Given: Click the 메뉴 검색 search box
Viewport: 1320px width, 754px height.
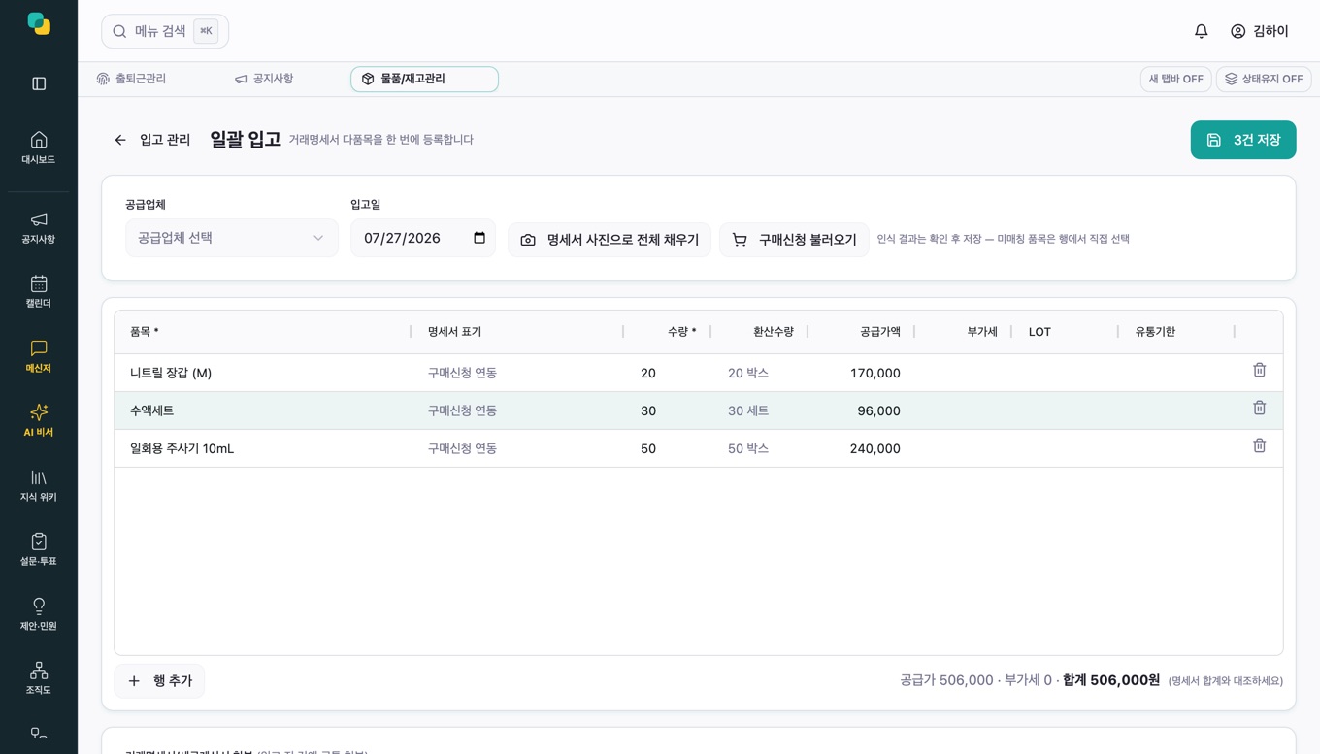Looking at the screenshot, I should tap(165, 31).
